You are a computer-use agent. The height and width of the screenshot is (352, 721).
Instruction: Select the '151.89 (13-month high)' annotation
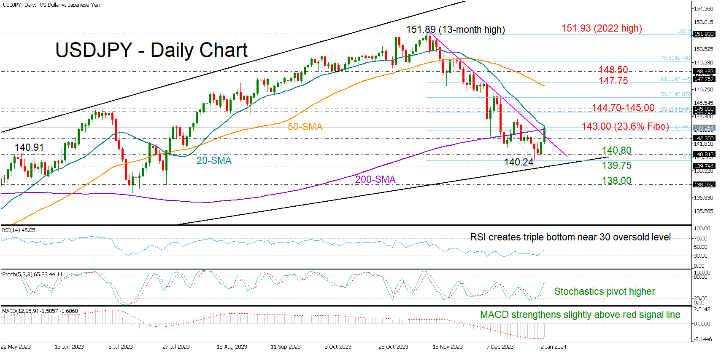tap(455, 29)
